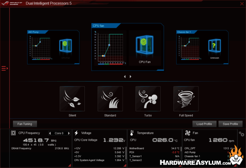Viewport: 246px width, 168px height.
Task: Select the Full Speed tornado icon
Action: coord(186,99)
